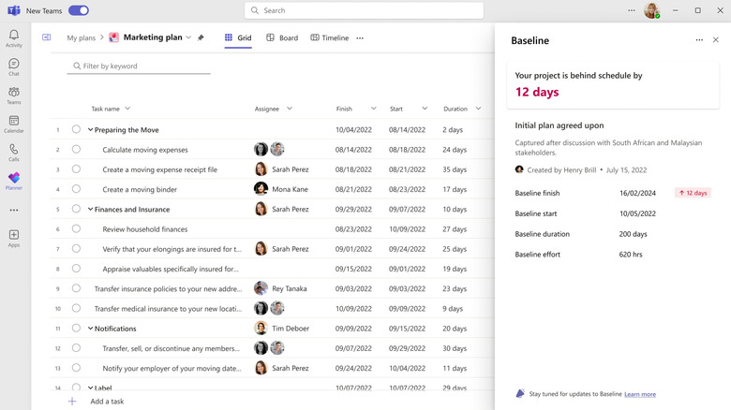The height and width of the screenshot is (410, 731).
Task: Close the Baseline panel
Action: click(x=716, y=40)
